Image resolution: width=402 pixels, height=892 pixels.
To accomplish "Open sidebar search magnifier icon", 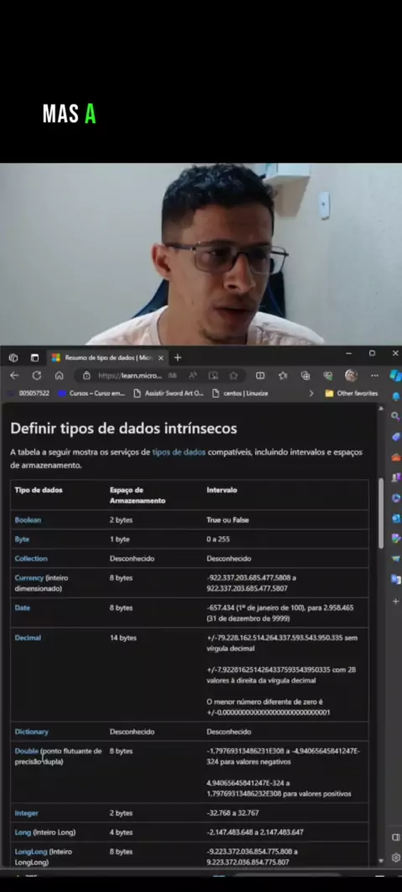I will (395, 417).
